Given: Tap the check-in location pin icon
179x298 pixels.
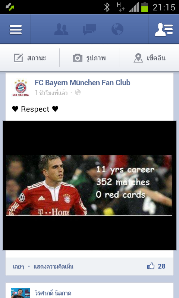Looking at the screenshot, I should click(x=138, y=58).
